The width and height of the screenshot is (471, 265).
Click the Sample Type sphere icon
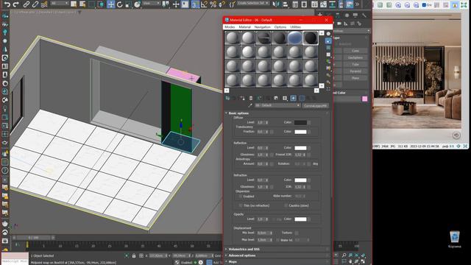pyautogui.click(x=328, y=34)
